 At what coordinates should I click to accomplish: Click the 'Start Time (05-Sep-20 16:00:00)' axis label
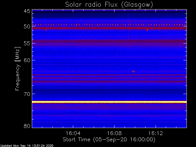(x=109, y=140)
